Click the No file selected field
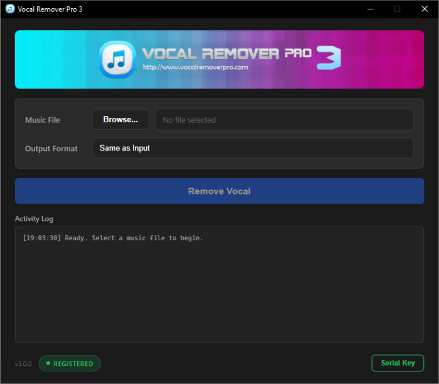 284,120
